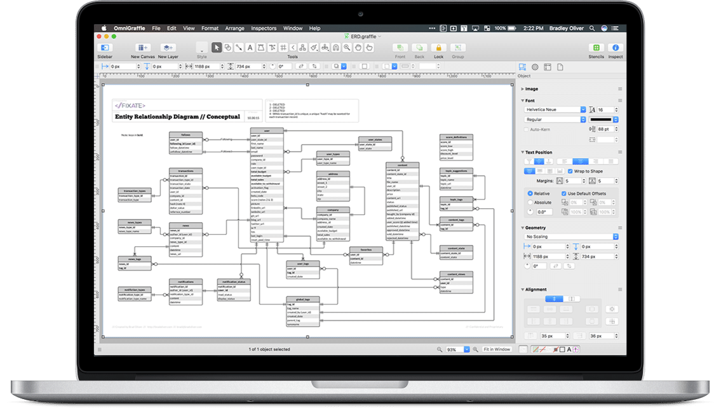Switch to Document inspector tab
The image size is (721, 408).
click(560, 67)
